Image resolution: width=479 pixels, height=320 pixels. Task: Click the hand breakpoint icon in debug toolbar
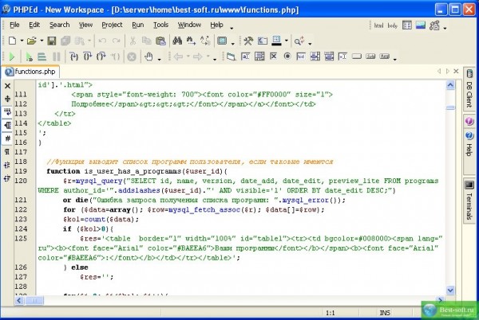148,57
